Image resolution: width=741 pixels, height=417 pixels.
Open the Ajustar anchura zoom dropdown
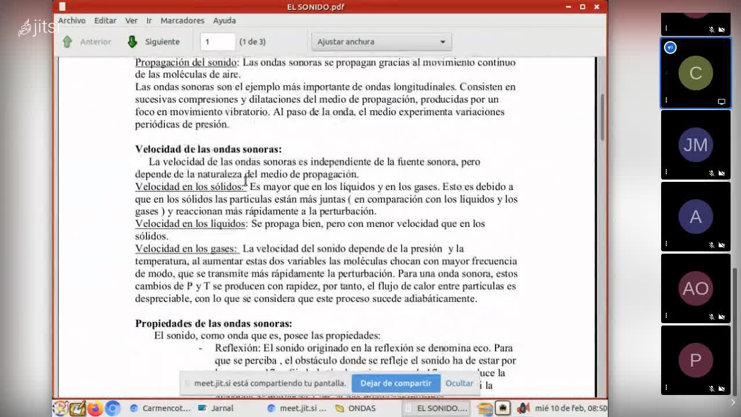pyautogui.click(x=381, y=42)
